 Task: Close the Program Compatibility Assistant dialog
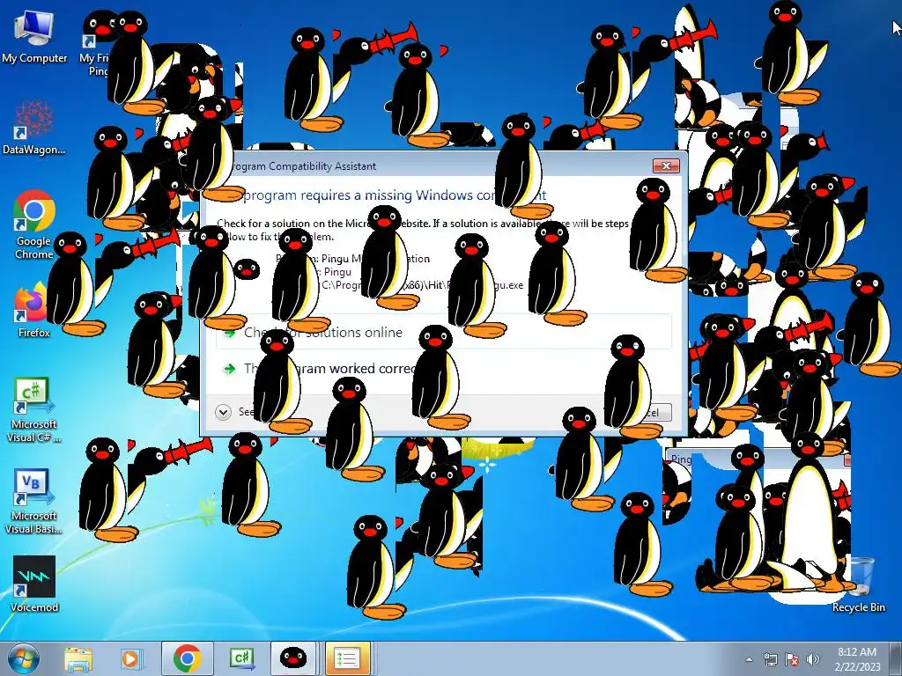click(x=666, y=165)
